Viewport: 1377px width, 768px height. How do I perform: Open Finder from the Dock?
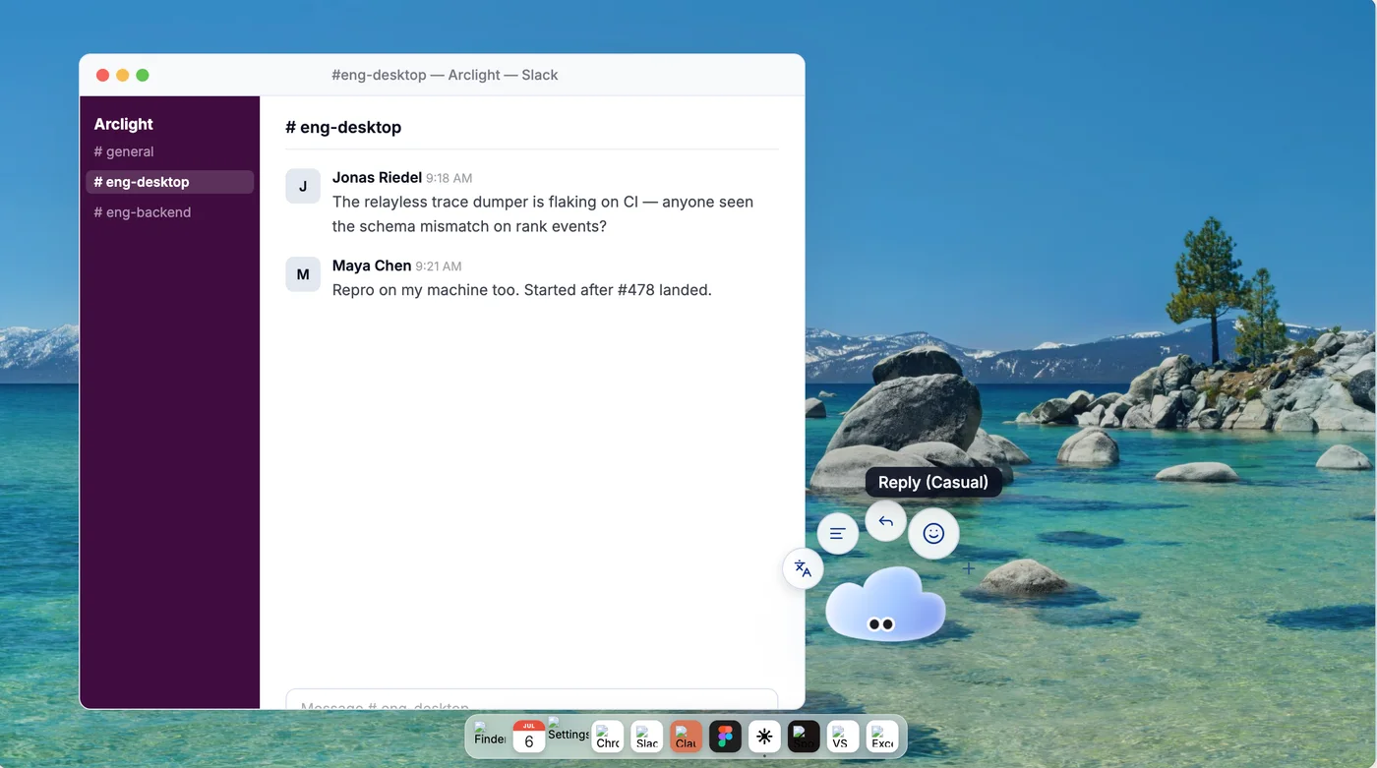pyautogui.click(x=490, y=737)
